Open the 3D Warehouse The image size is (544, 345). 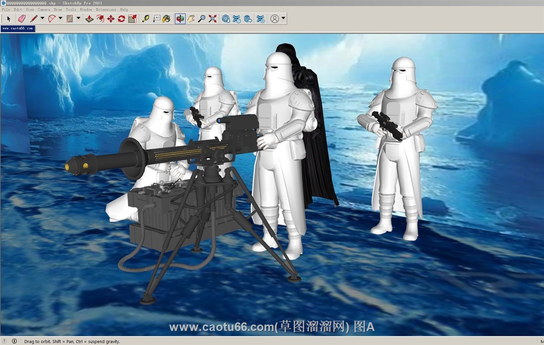click(226, 19)
